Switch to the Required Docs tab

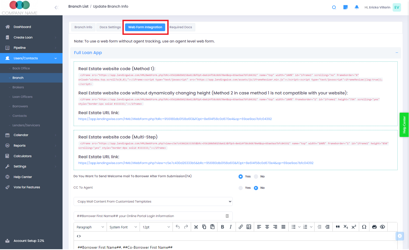181,27
